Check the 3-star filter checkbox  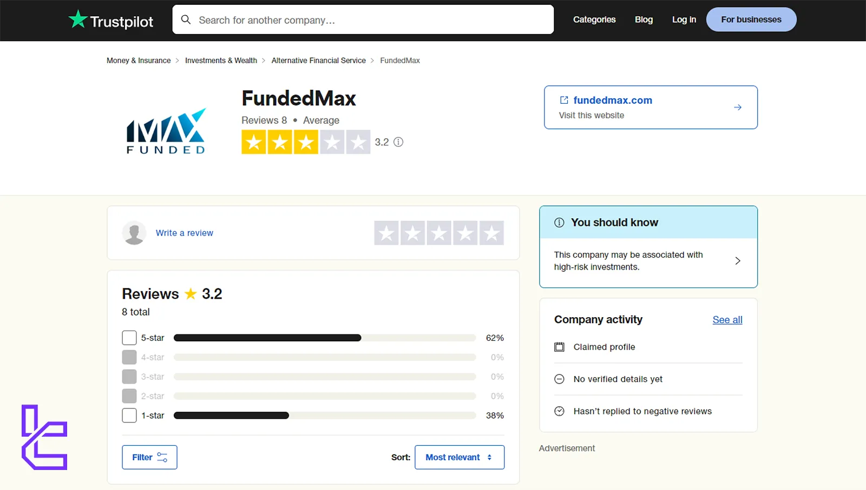[x=129, y=376]
